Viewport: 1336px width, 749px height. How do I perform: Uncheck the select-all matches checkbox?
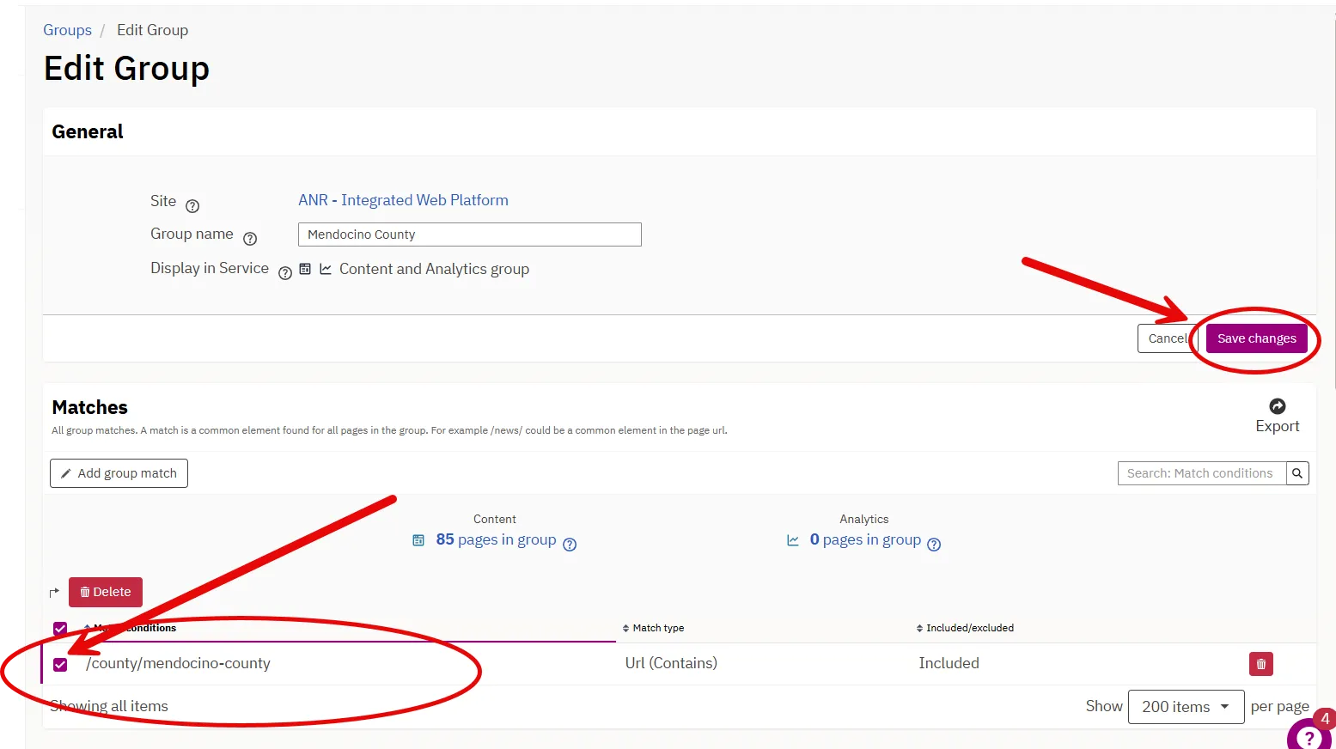59,628
